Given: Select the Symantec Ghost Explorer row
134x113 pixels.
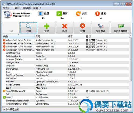Looking at the screenshot, I should (x=66, y=101).
